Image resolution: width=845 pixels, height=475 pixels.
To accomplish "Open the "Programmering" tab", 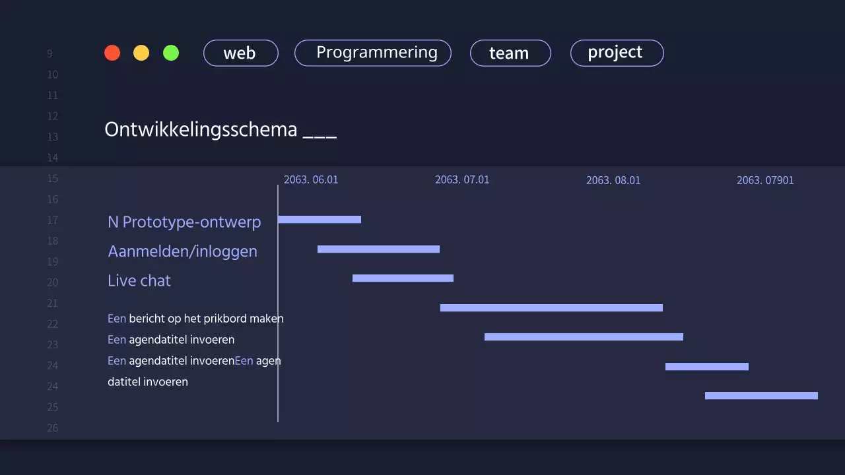I will point(372,53).
